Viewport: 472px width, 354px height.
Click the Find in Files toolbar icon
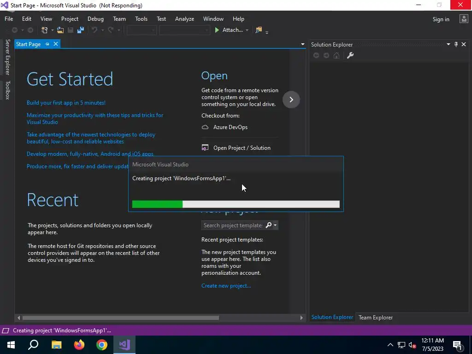pos(259,30)
